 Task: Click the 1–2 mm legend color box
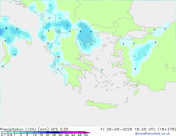click(17, 132)
